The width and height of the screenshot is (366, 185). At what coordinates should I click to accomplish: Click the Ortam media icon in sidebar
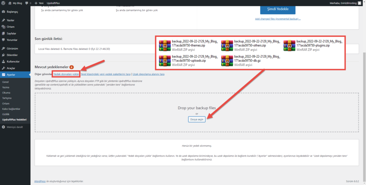pyautogui.click(x=4, y=27)
